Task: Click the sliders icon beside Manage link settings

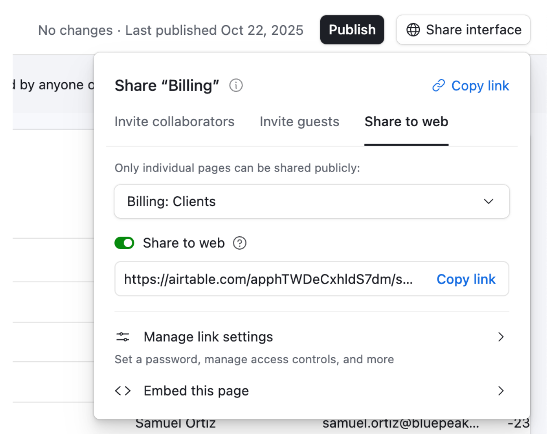Action: coord(123,336)
